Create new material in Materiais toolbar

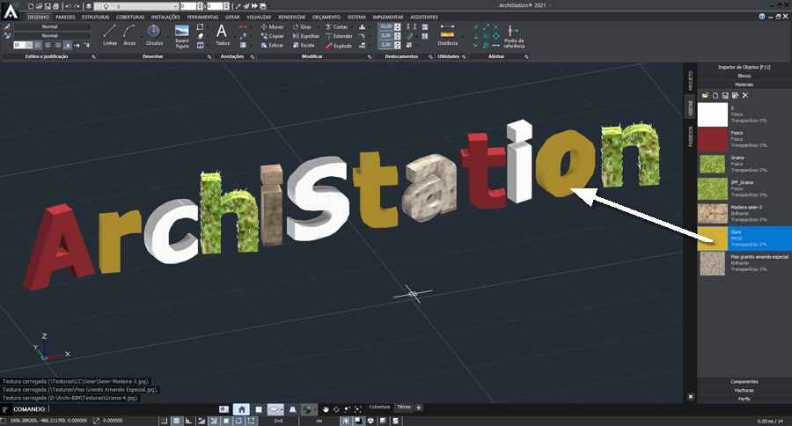715,95
